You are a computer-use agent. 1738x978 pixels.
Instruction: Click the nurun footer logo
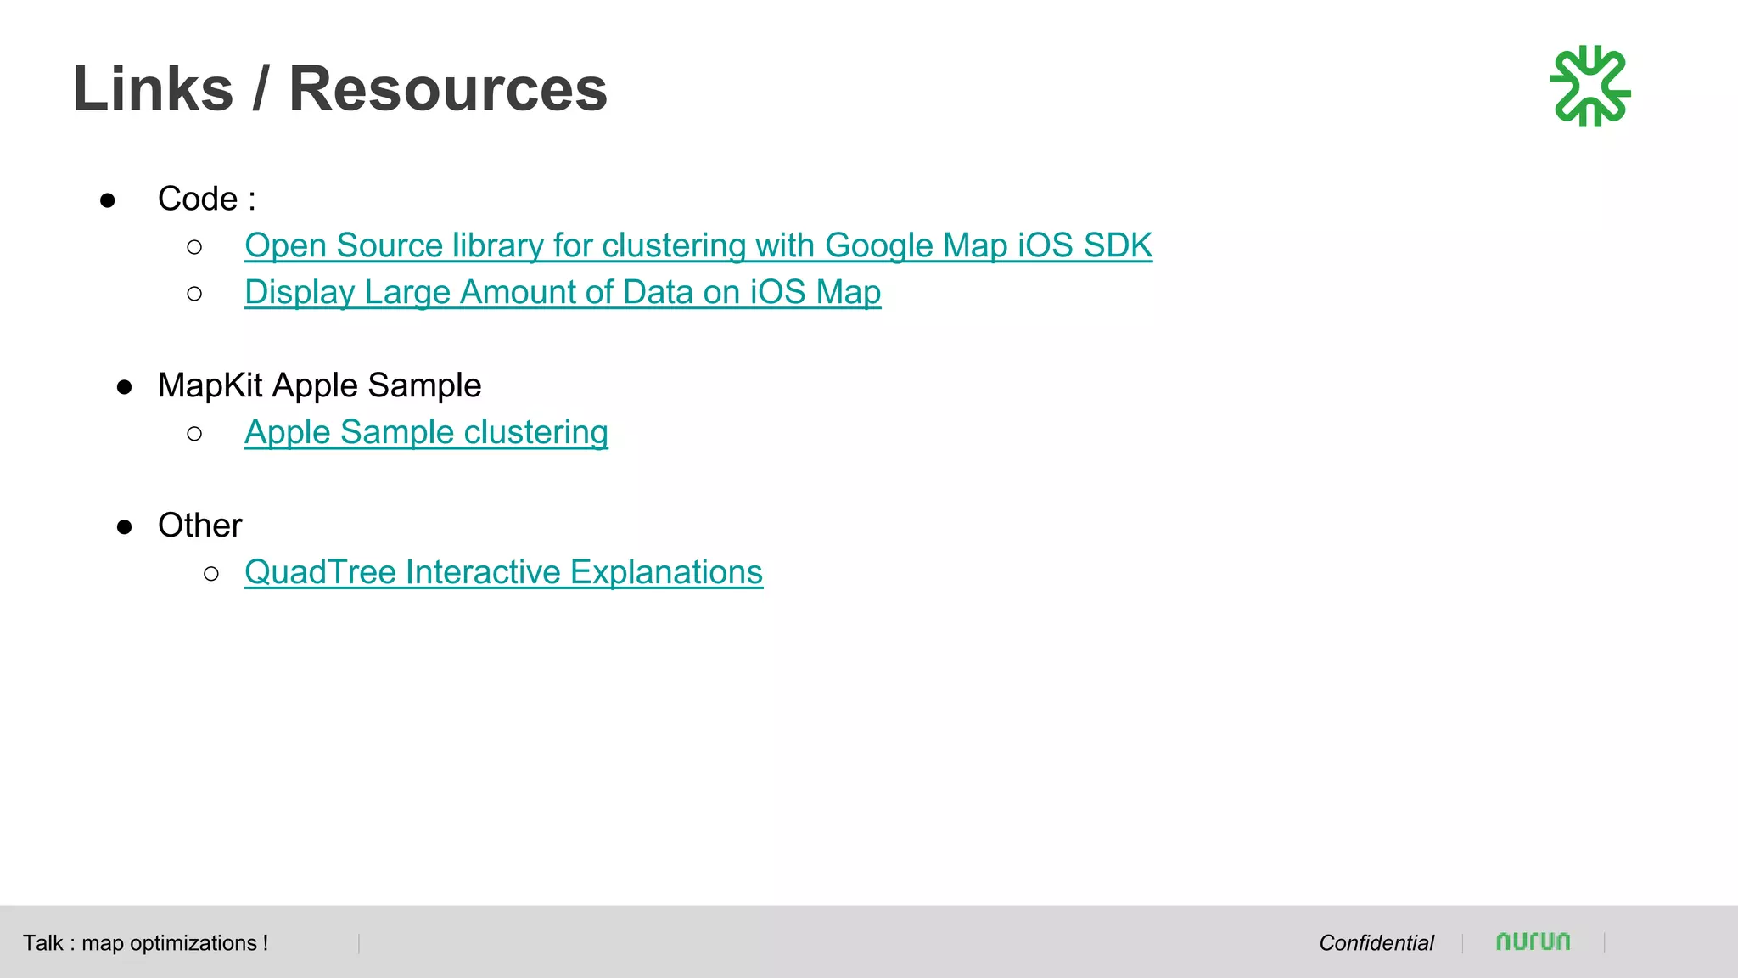pyautogui.click(x=1533, y=941)
